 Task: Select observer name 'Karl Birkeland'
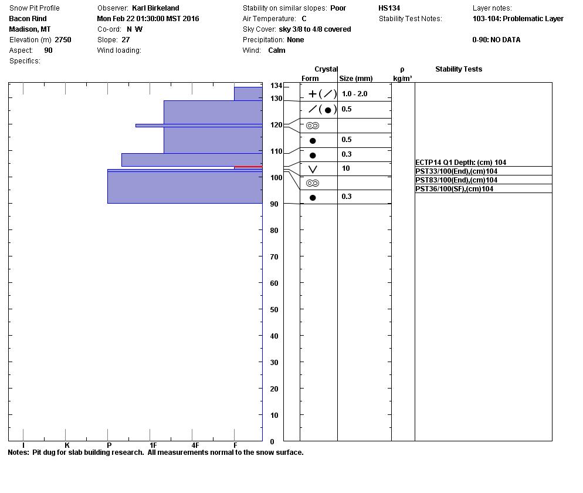coord(155,8)
